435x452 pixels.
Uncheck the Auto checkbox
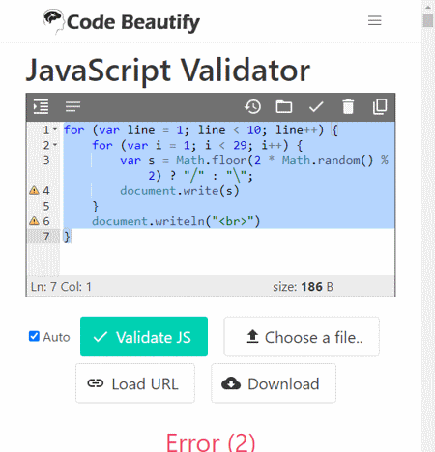pos(34,336)
